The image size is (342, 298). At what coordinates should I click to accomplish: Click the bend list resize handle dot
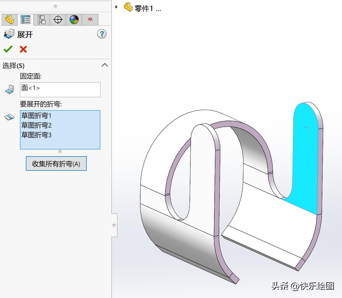click(x=60, y=152)
